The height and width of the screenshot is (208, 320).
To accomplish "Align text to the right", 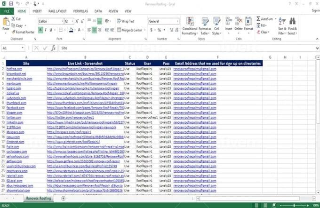I will pyautogui.click(x=100, y=30).
